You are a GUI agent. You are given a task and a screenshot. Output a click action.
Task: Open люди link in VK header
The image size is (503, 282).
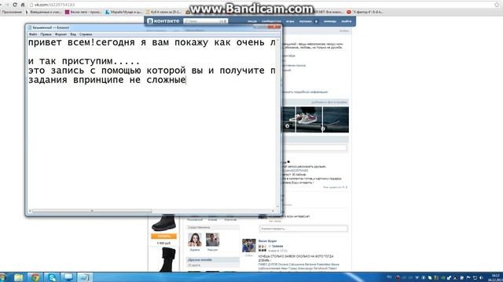(x=252, y=21)
